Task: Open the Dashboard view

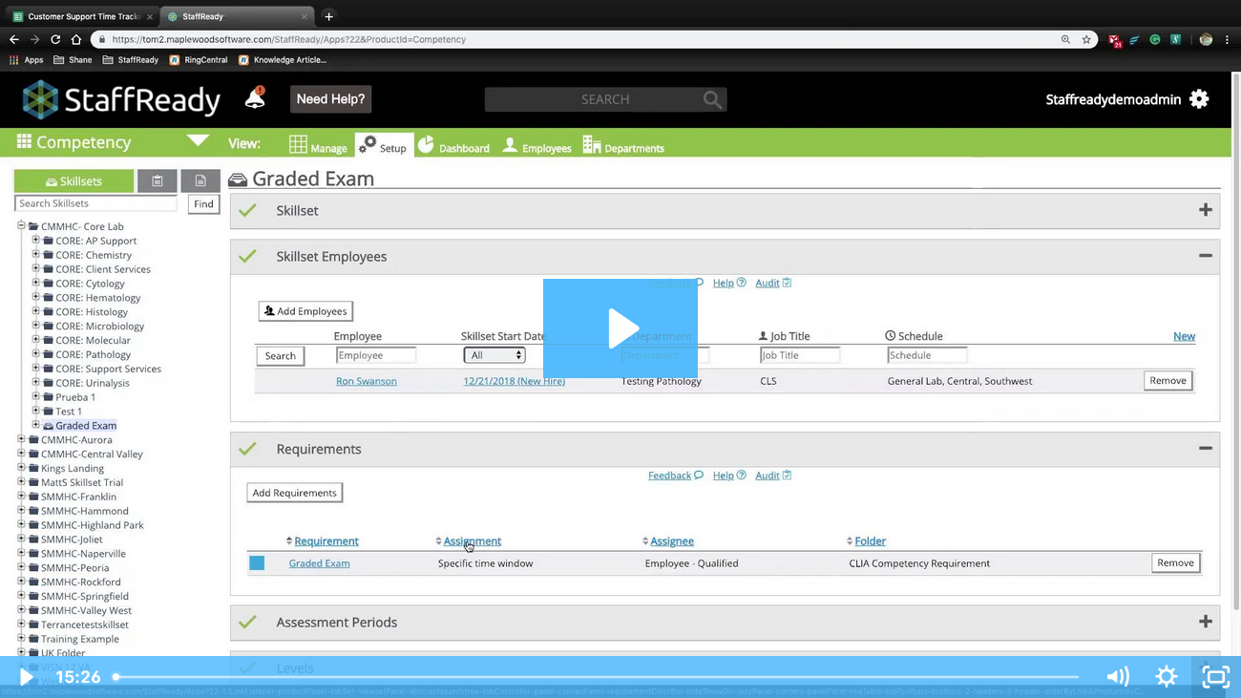Action: [x=453, y=146]
